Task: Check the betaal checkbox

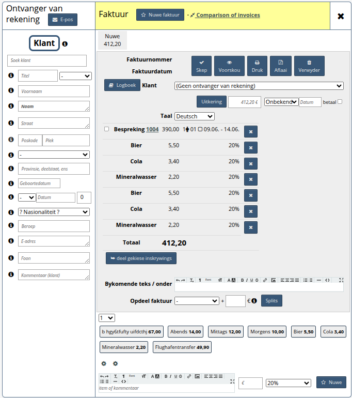Action: click(340, 101)
